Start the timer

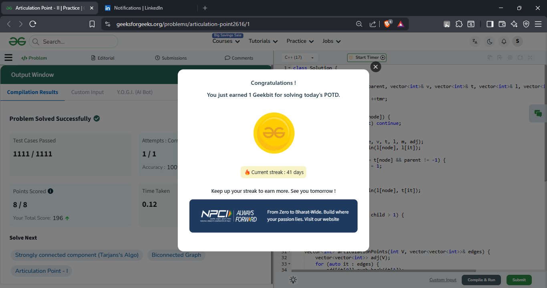(366, 58)
